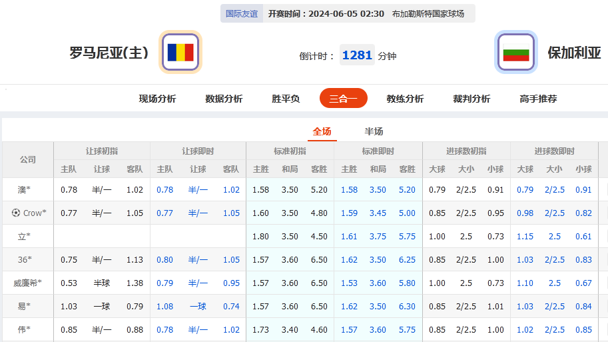Click the 伟* company row name

click(x=25, y=330)
